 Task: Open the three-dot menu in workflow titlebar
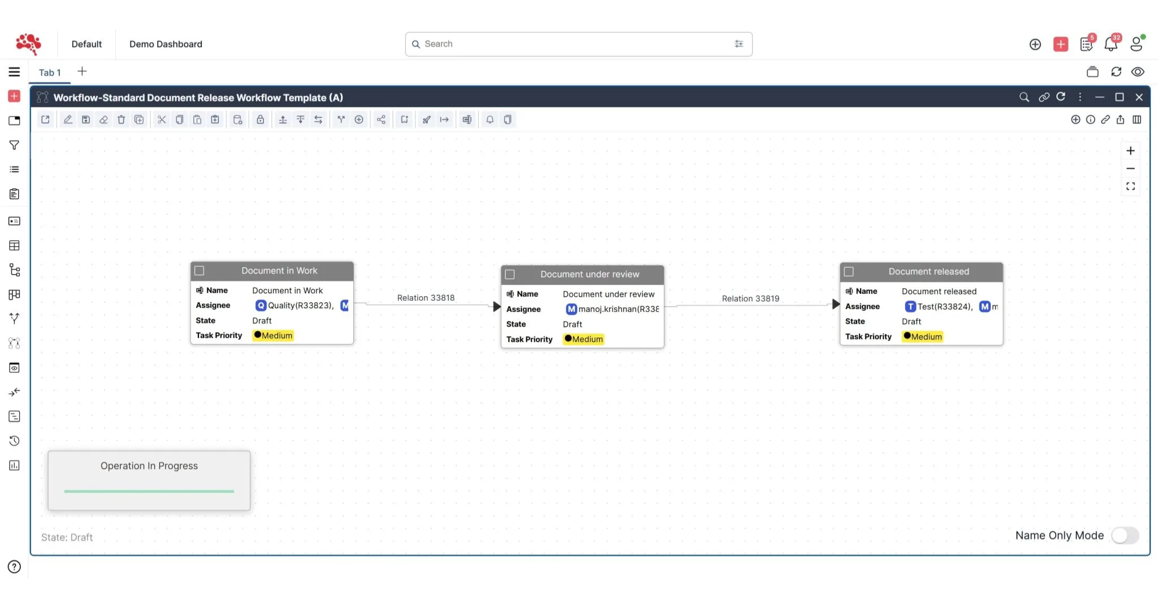1080,97
